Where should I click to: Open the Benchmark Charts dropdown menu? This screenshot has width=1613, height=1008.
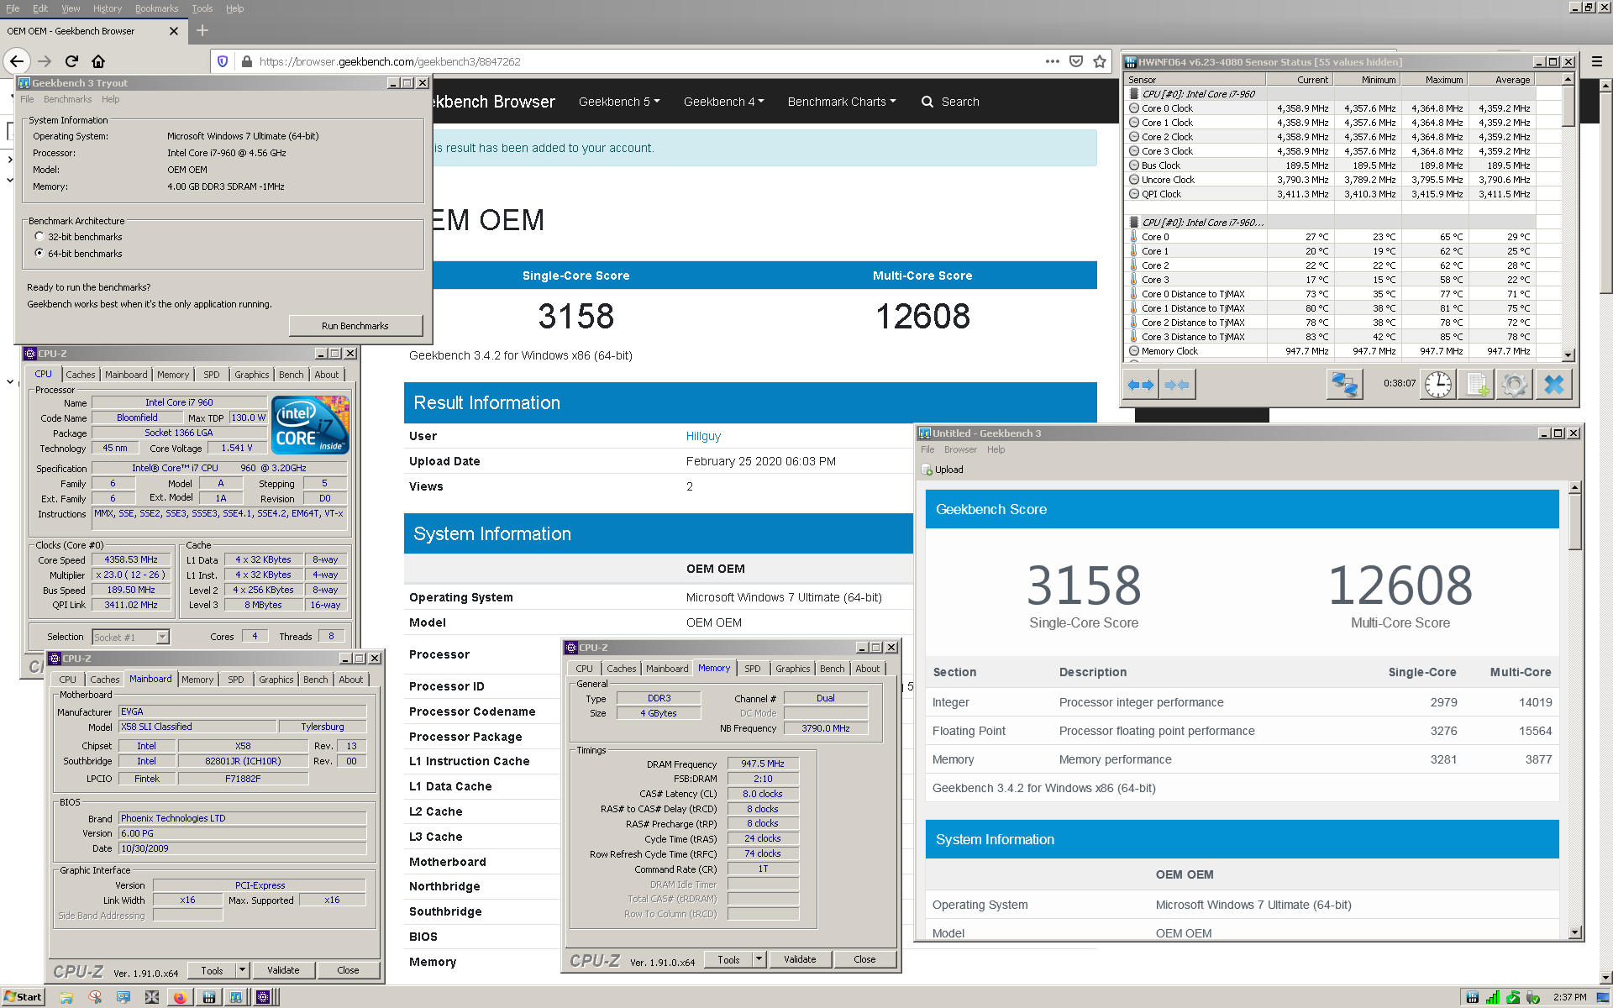(x=842, y=102)
